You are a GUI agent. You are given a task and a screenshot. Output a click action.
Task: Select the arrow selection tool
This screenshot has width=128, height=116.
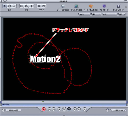(5, 6)
